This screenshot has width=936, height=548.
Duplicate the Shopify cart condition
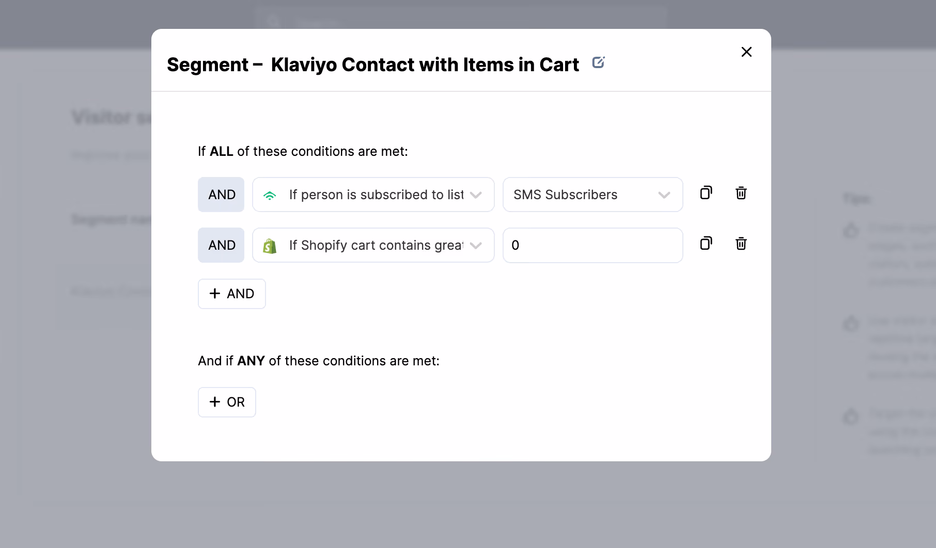[706, 244]
